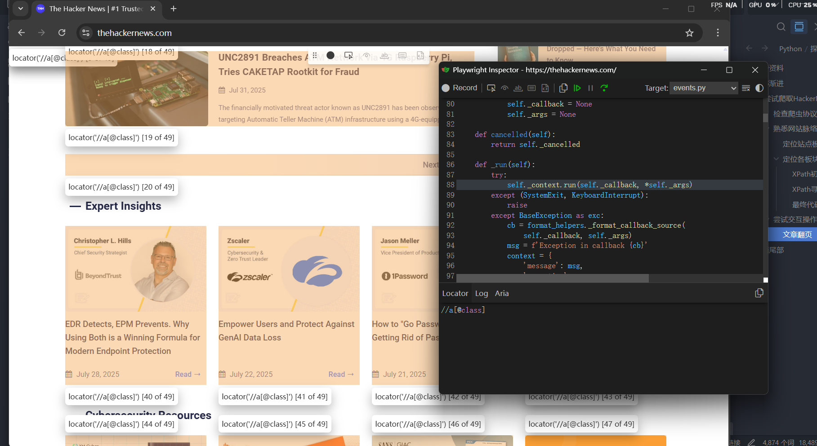This screenshot has height=446, width=817.
Task: Activate Pick locator in the Inspector toolbar
Action: (x=491, y=88)
